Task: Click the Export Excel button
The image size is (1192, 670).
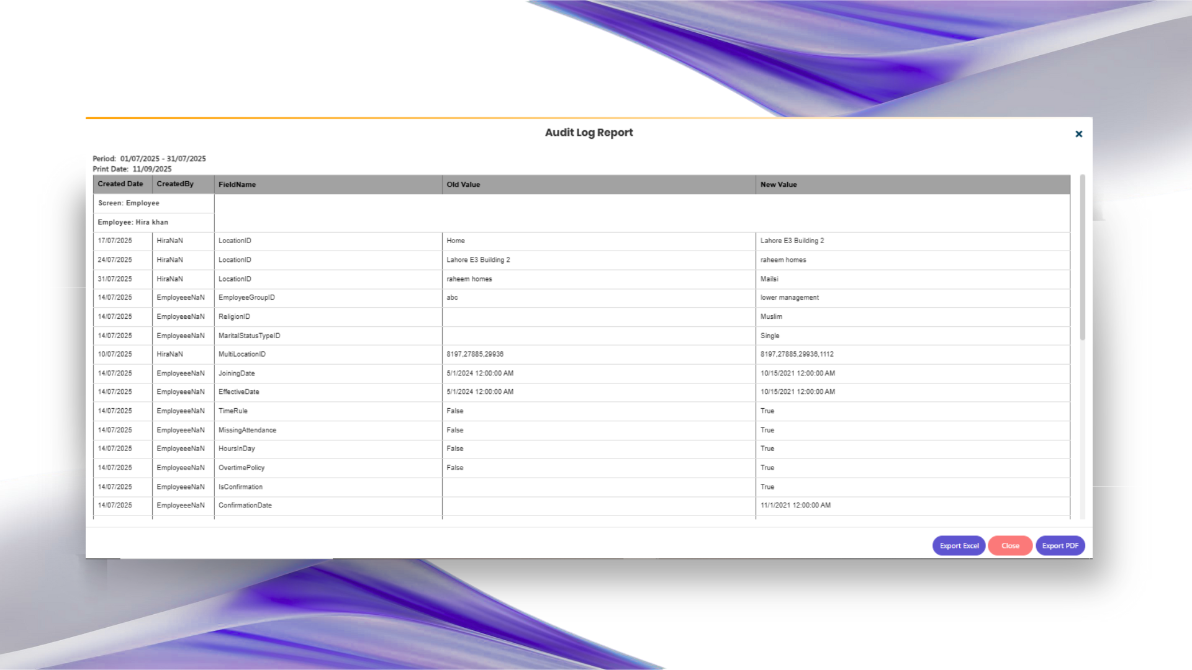Action: click(959, 546)
